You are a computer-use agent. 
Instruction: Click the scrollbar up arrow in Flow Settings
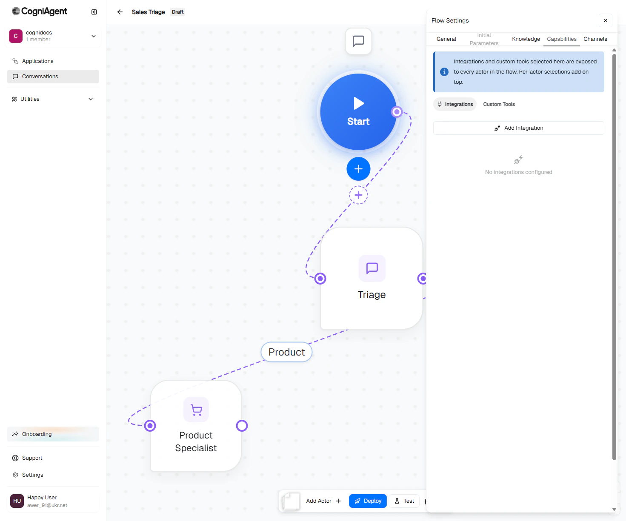pos(614,50)
